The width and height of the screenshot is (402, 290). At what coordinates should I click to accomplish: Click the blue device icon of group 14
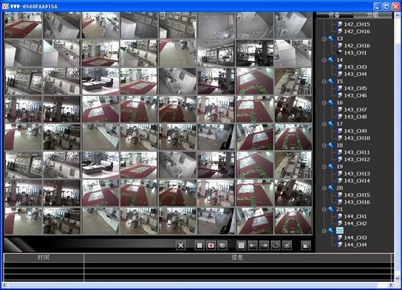coord(331,60)
